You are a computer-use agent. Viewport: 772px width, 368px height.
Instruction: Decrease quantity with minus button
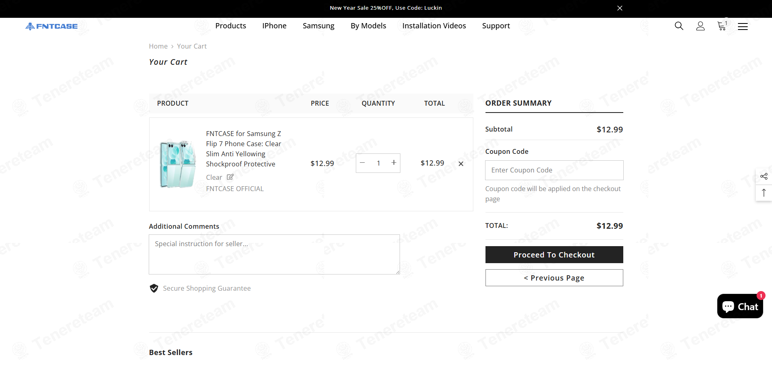click(x=363, y=163)
